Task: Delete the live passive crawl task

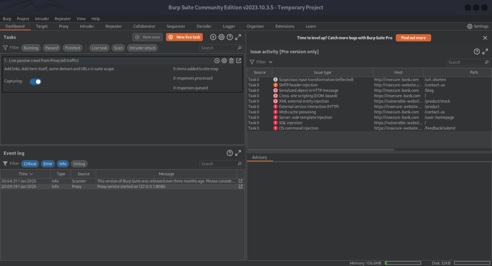Action: pos(231,60)
